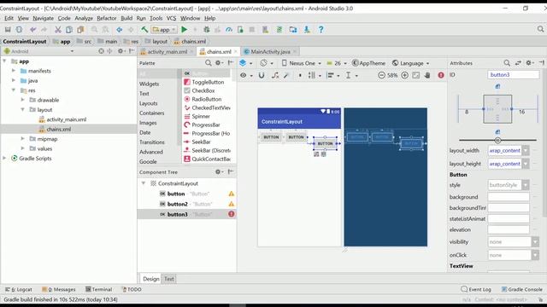This screenshot has width=547, height=307.
Task: Click the Debug app bug icon
Action: pyautogui.click(x=207, y=30)
